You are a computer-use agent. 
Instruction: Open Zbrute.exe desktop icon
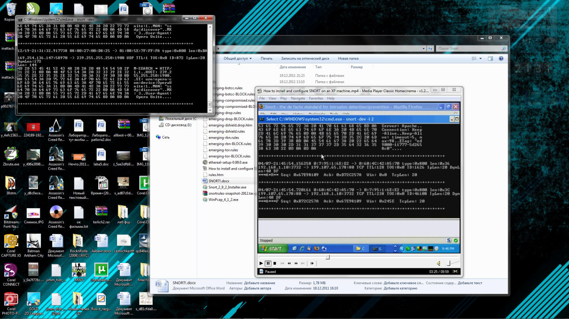11,157
